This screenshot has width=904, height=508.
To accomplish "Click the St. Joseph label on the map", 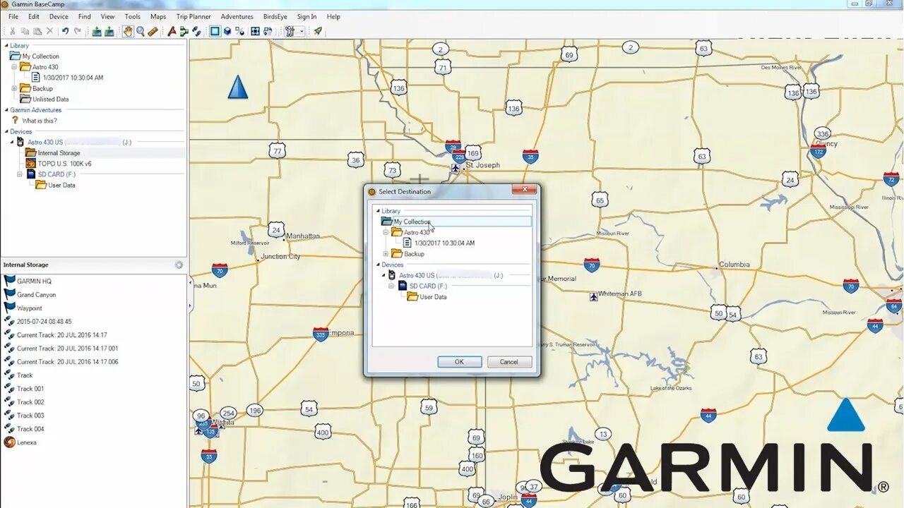I will click(483, 165).
